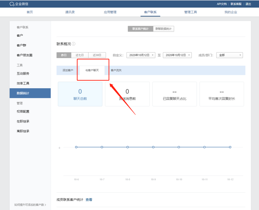Click 查看 next to 成员联系客户统计
This screenshot has height=210, width=259.
coord(89,200)
